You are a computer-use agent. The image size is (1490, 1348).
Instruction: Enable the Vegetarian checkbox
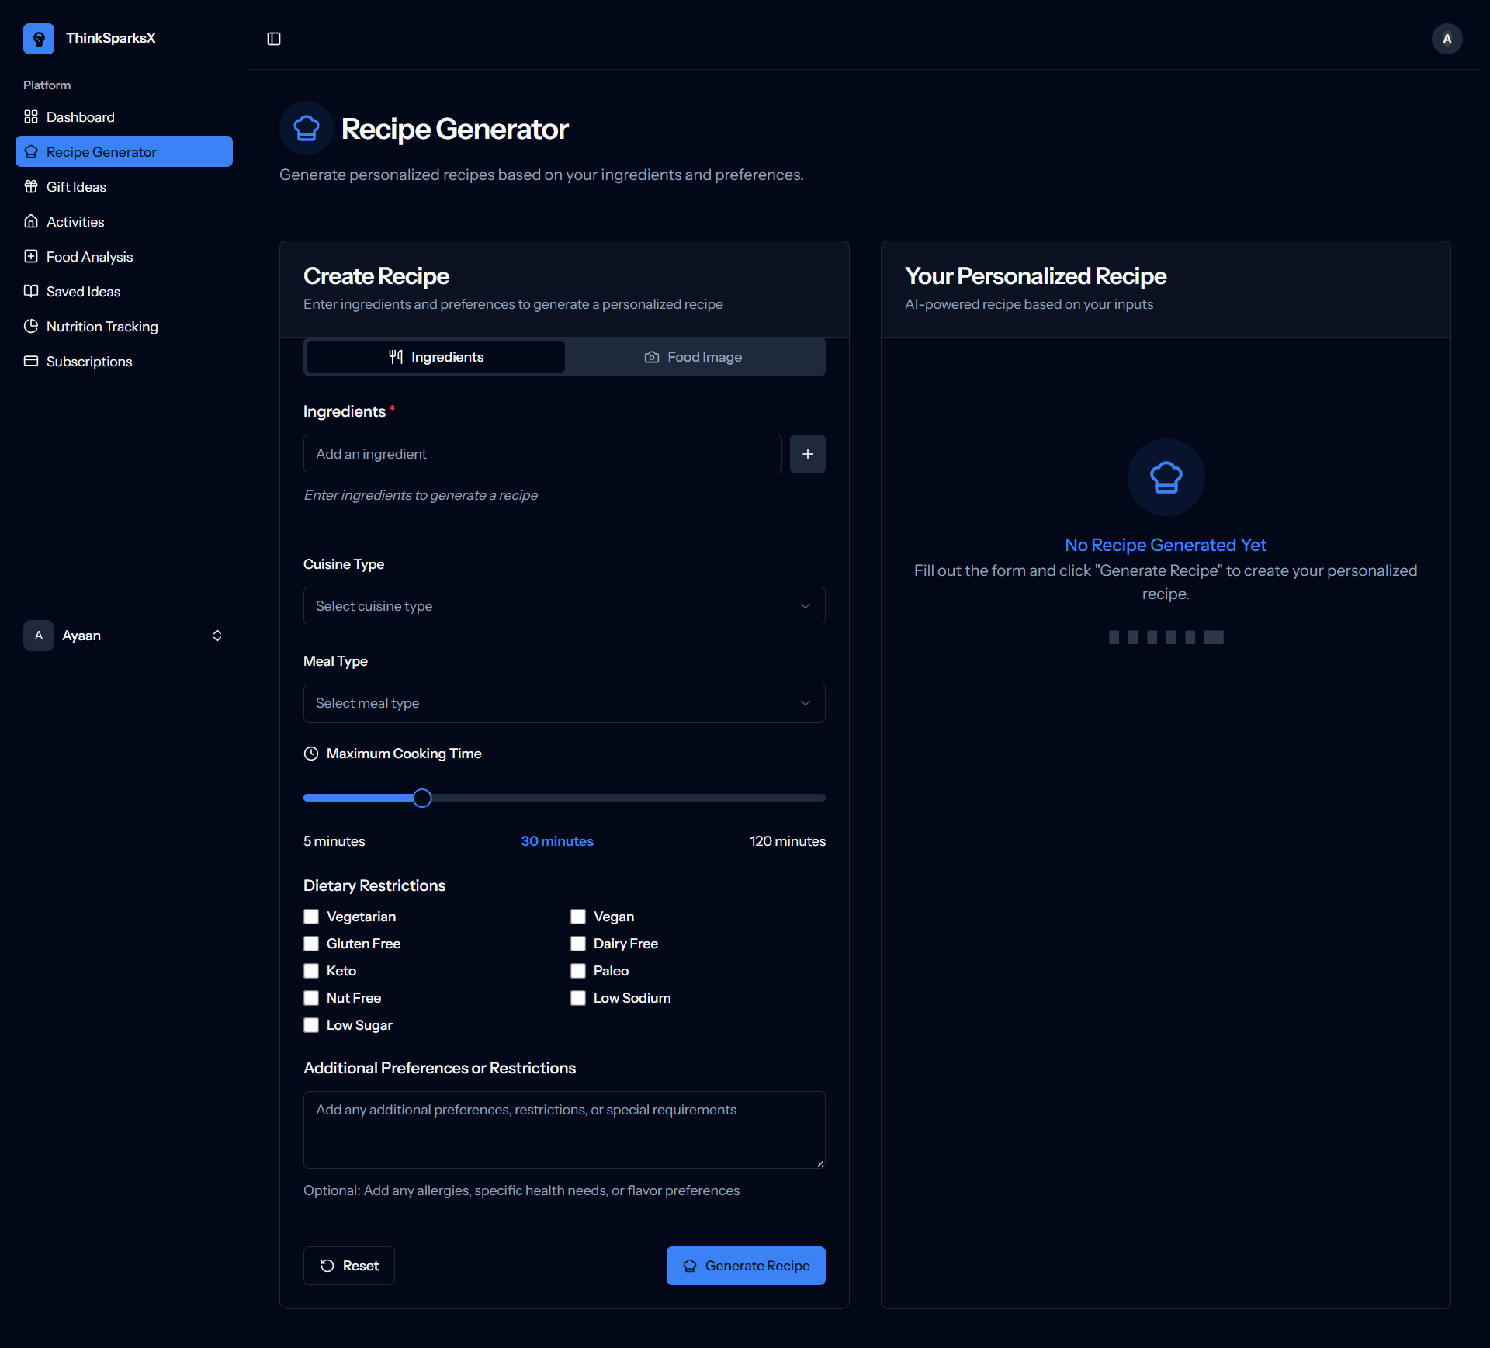tap(311, 917)
